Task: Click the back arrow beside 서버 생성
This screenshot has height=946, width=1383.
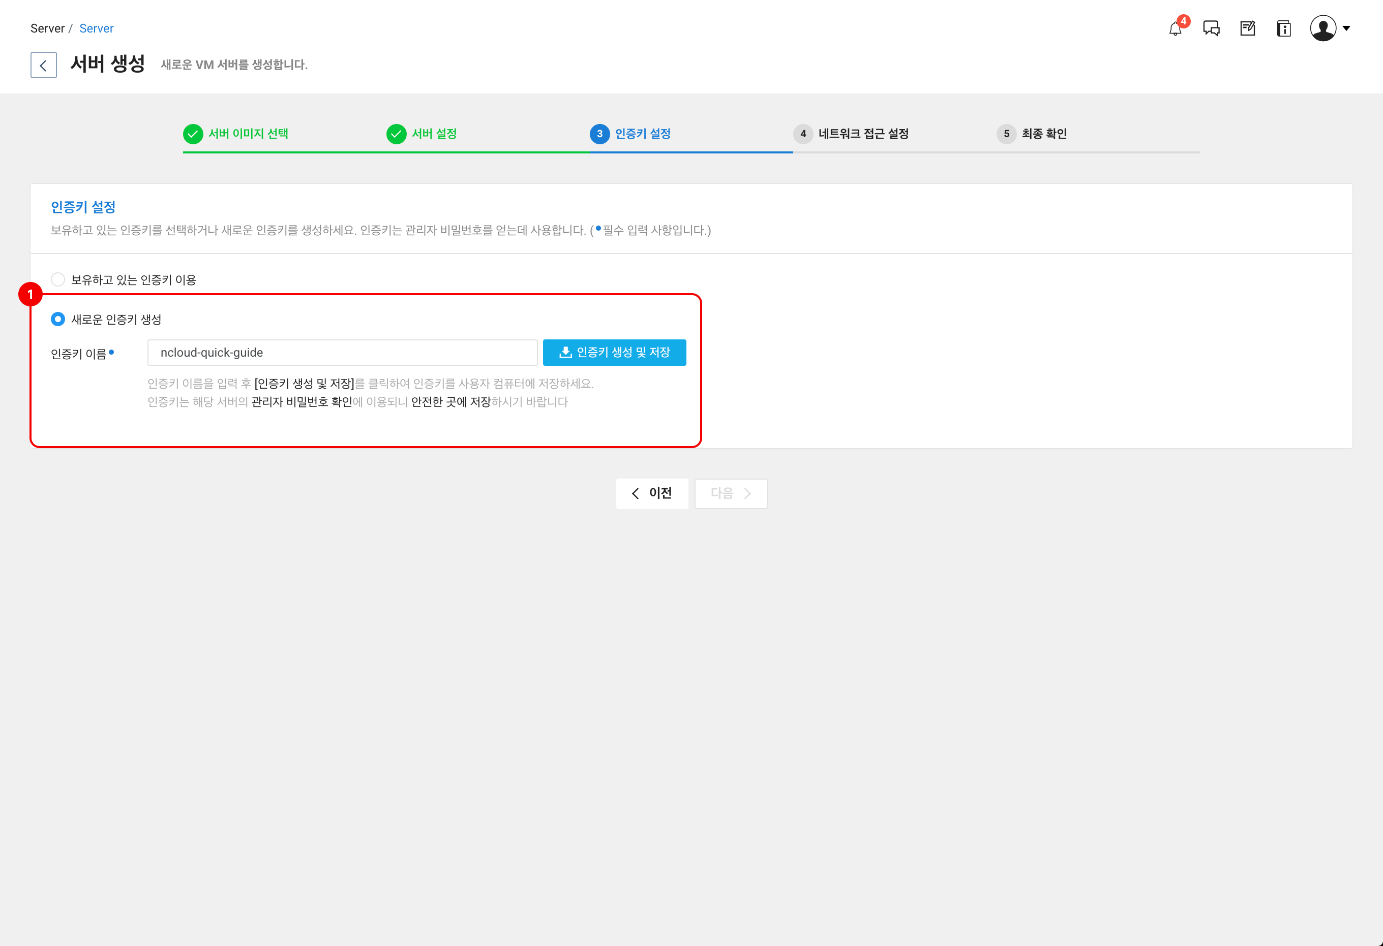Action: click(43, 65)
